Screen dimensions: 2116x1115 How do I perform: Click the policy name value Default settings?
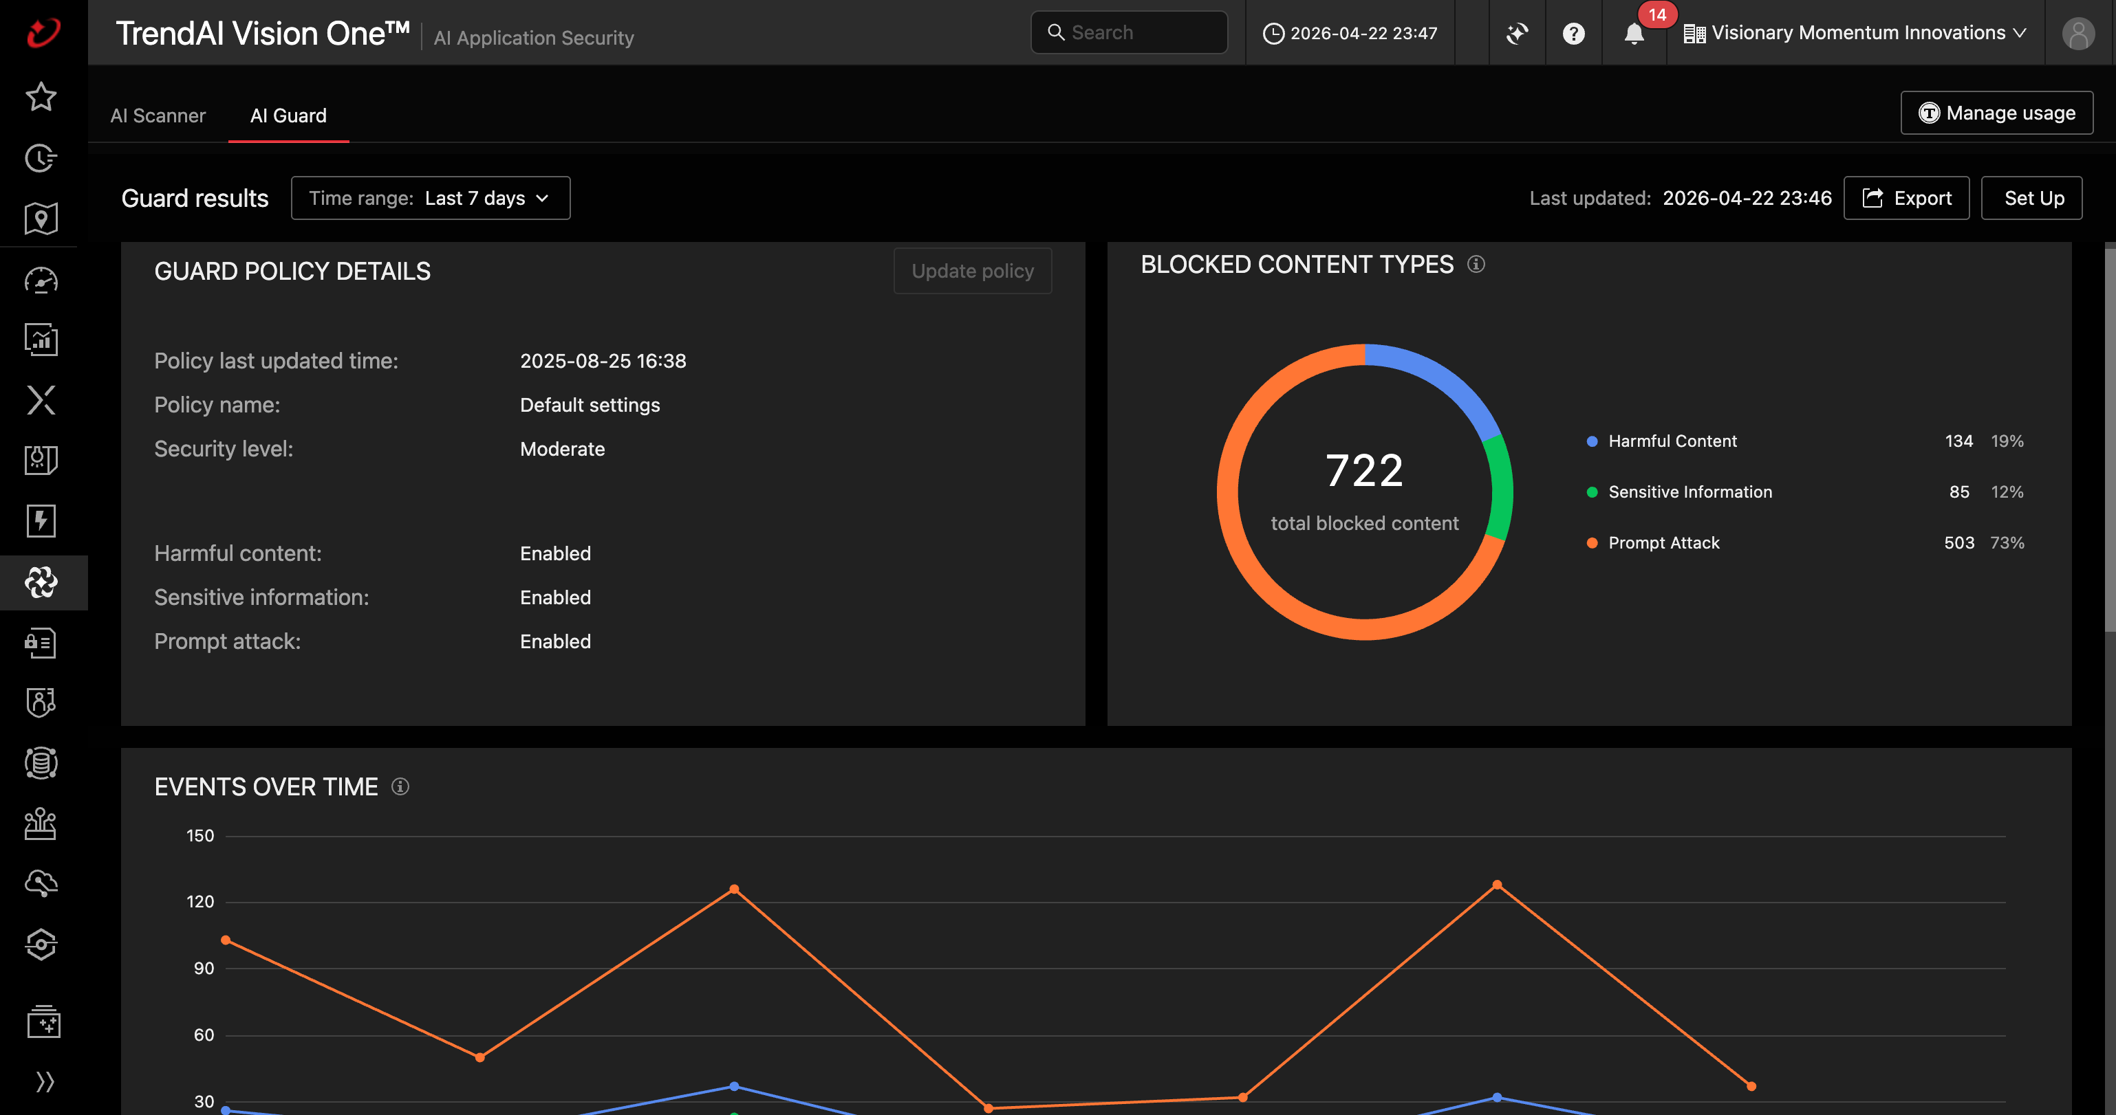pos(590,406)
